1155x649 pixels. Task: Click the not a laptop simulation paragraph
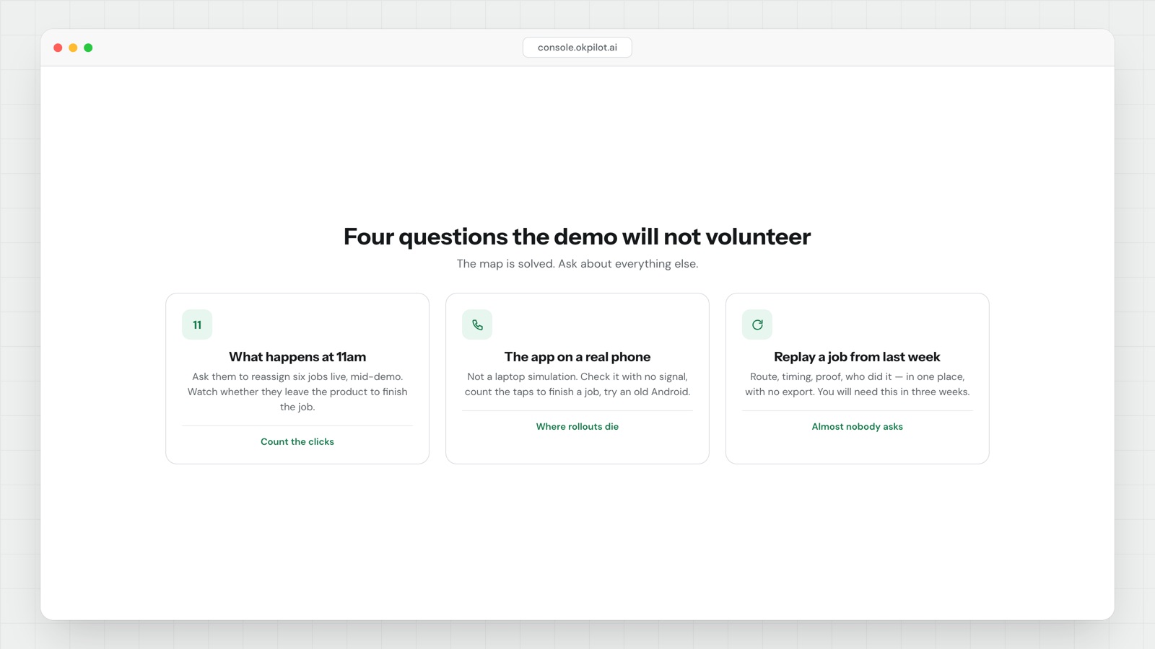click(577, 384)
